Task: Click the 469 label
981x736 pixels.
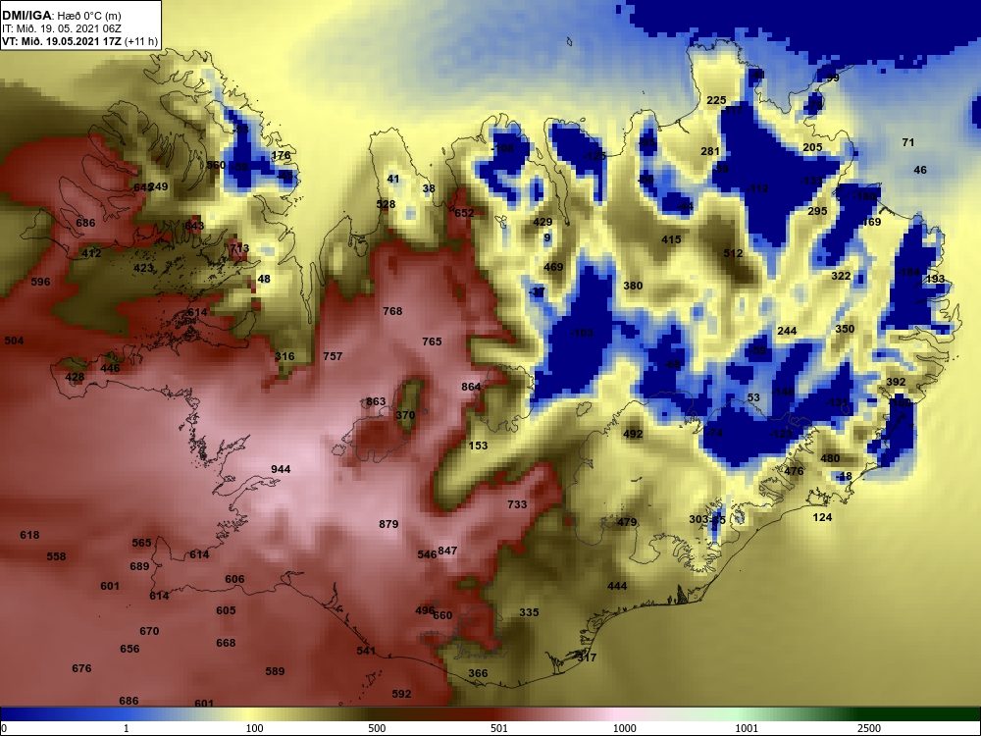Action: (x=553, y=267)
